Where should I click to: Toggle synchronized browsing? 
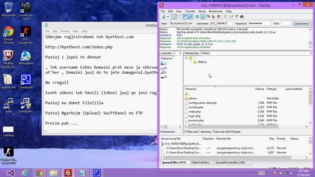(x=236, y=17)
